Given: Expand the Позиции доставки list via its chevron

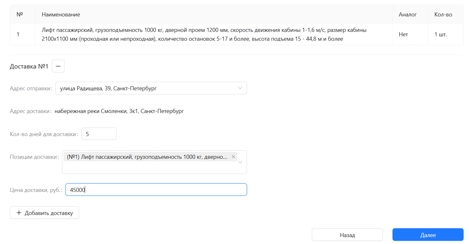Looking at the screenshot, I should click(240, 162).
